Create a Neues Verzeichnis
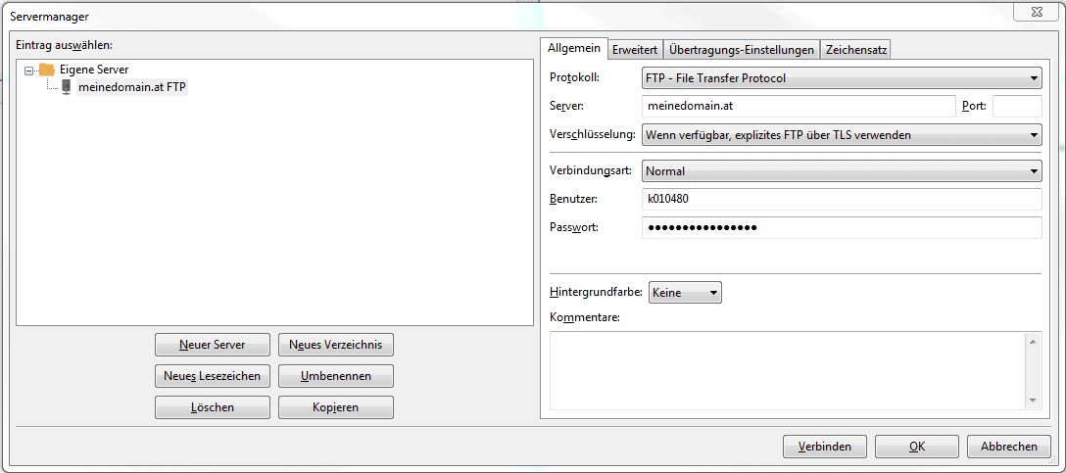This screenshot has width=1066, height=473. (335, 345)
